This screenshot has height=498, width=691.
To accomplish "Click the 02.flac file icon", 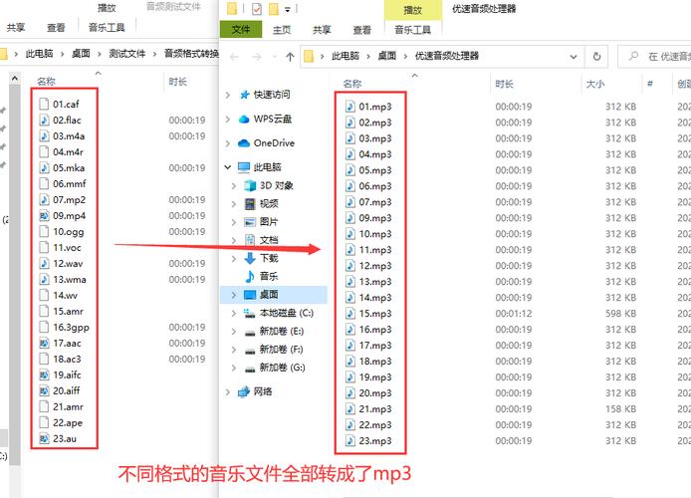I will (44, 121).
